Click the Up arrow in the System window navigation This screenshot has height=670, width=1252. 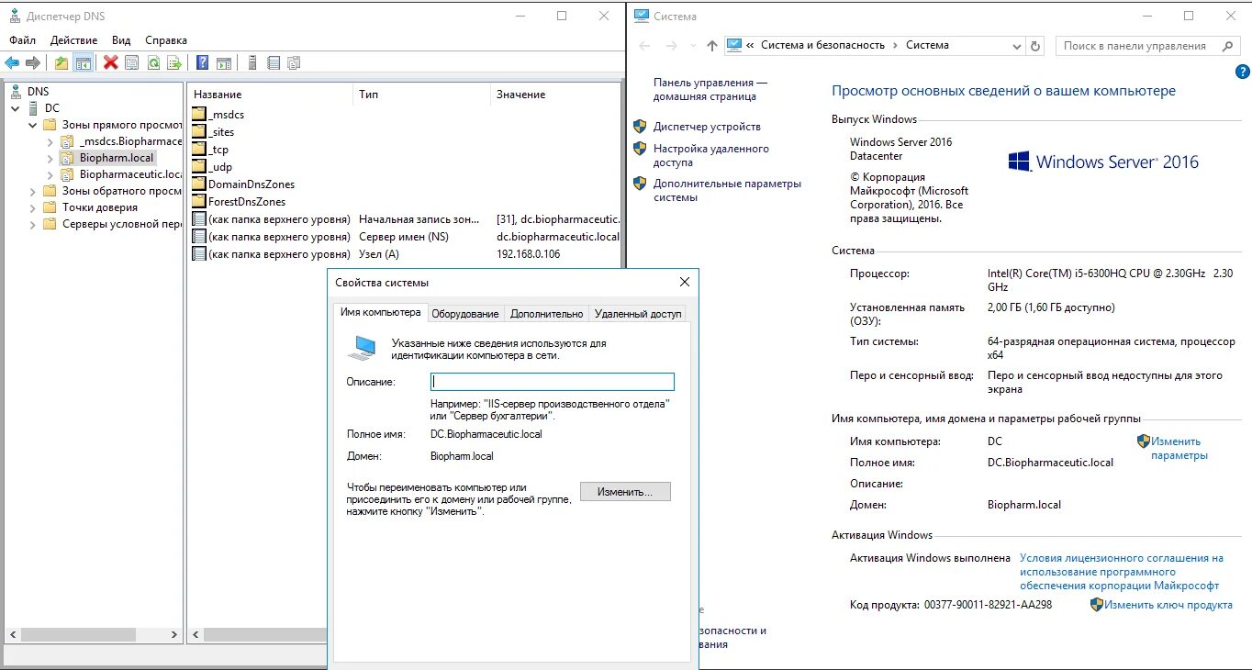[x=712, y=45]
